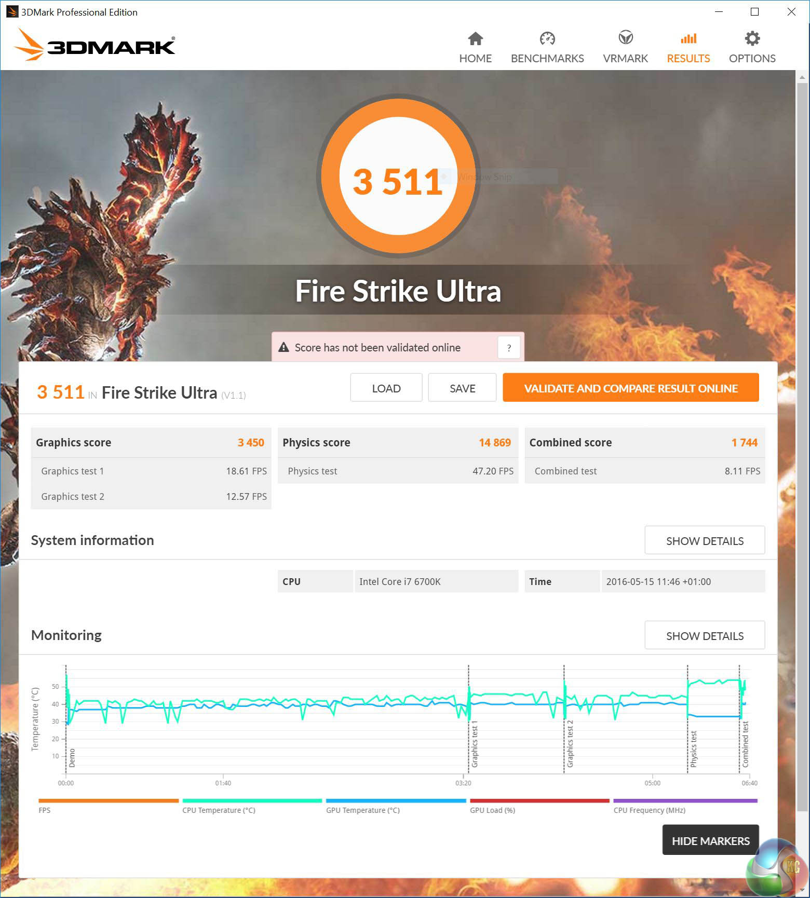The height and width of the screenshot is (898, 810).
Task: Click the CPU Temperature (°C) legend label
Action: [x=219, y=810]
